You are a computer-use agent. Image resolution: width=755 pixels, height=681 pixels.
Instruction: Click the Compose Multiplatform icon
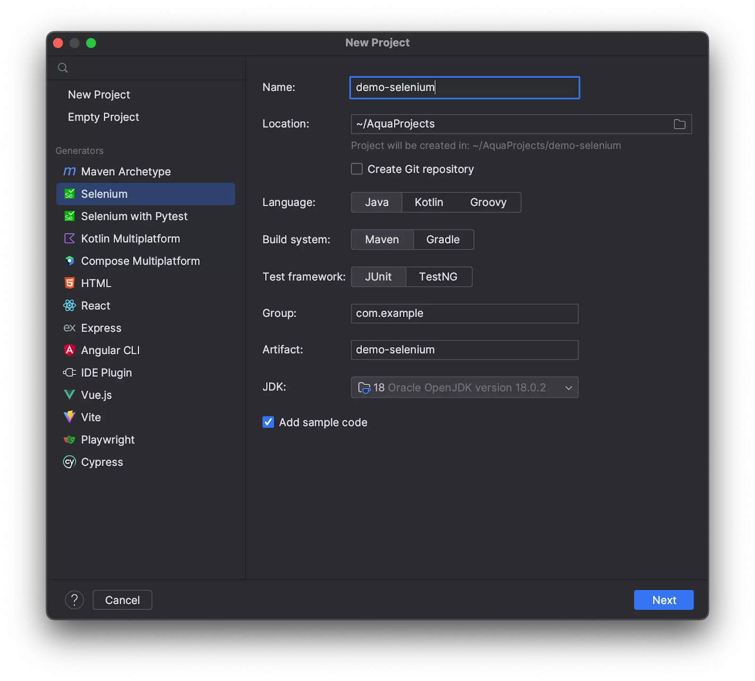coord(69,261)
